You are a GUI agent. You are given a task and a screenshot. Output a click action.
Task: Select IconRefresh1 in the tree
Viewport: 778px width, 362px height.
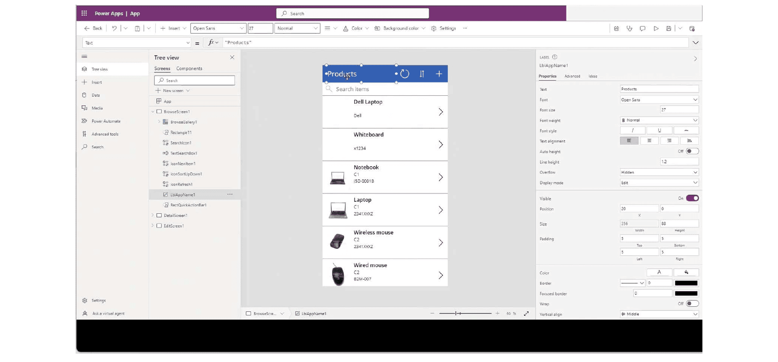pos(182,184)
